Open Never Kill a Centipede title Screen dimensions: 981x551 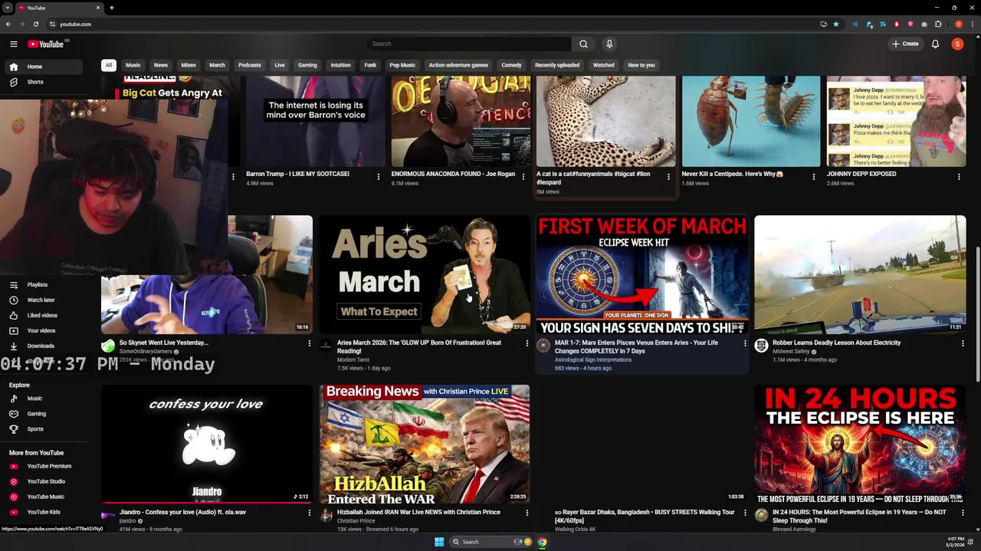733,174
